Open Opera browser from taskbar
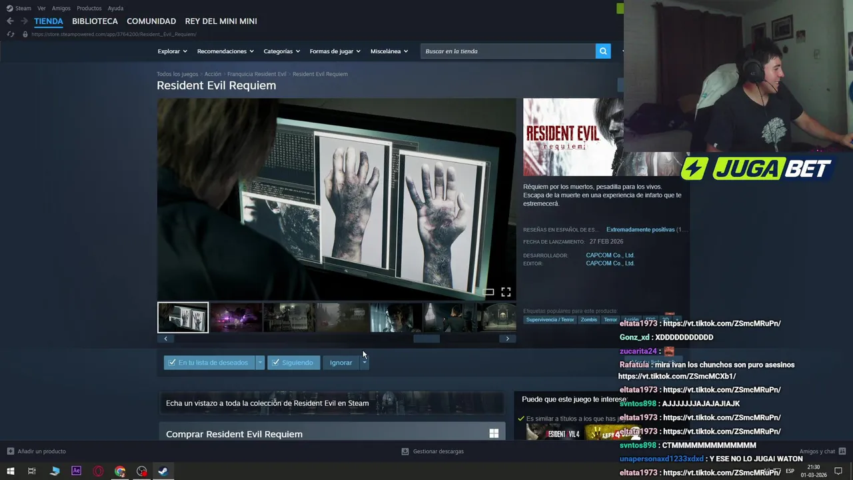Viewport: 853px width, 480px height. [98, 471]
